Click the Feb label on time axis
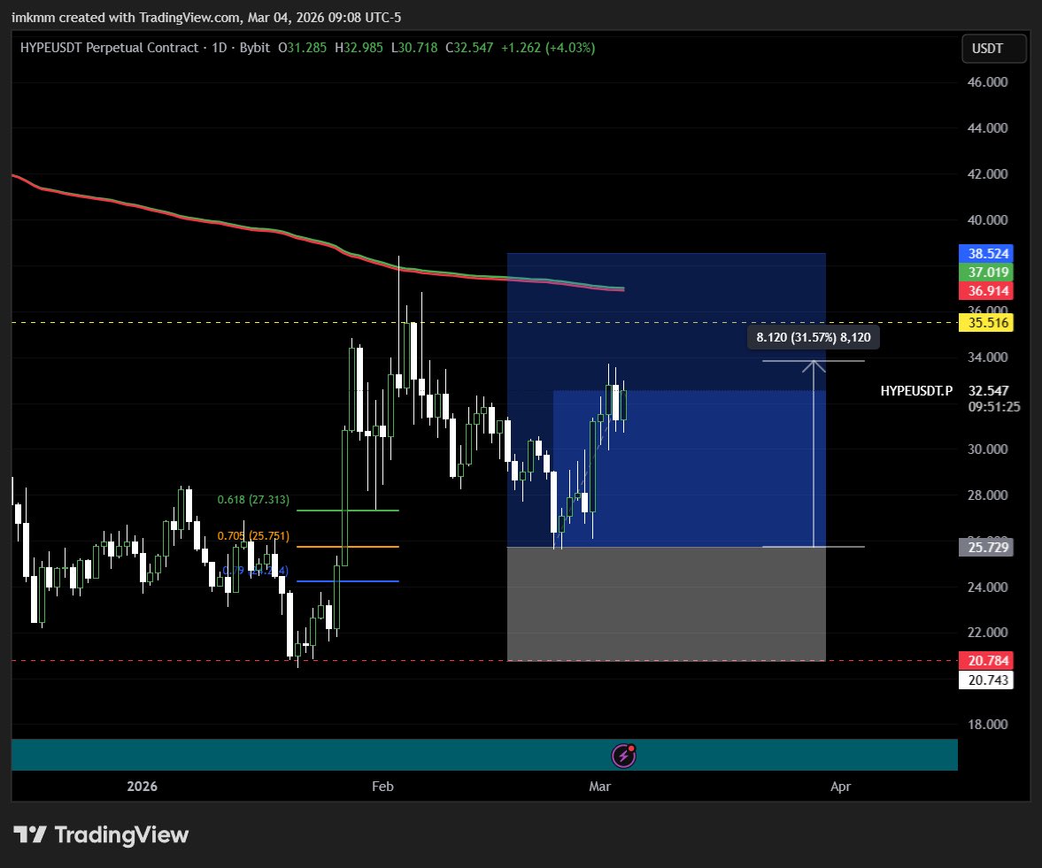 point(382,787)
